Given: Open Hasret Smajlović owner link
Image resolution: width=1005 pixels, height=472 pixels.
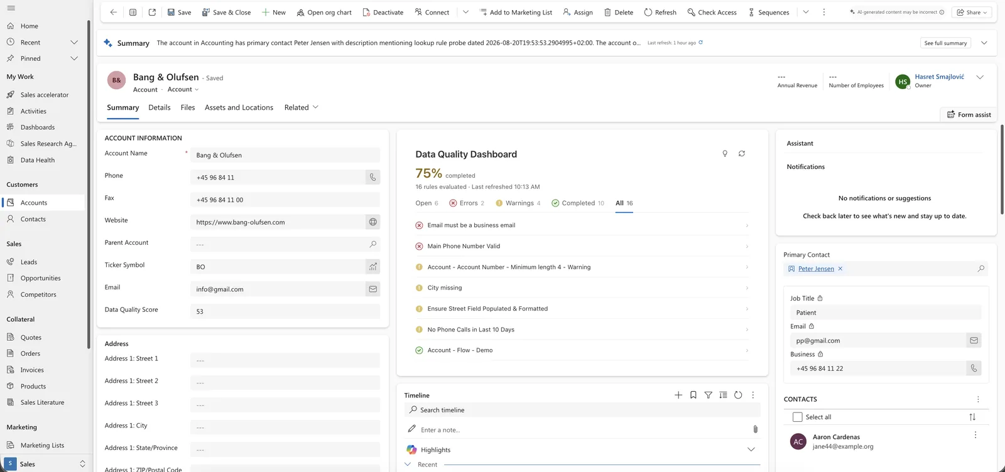Looking at the screenshot, I should [939, 77].
